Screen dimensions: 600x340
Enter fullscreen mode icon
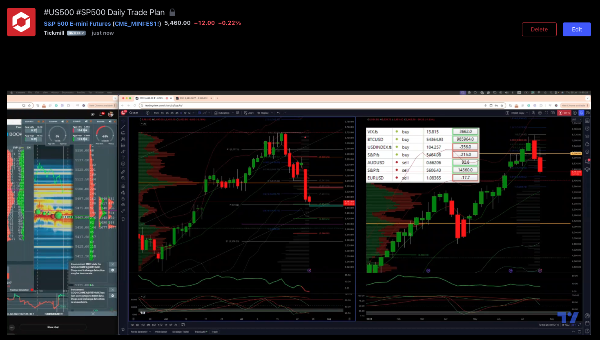click(x=546, y=113)
